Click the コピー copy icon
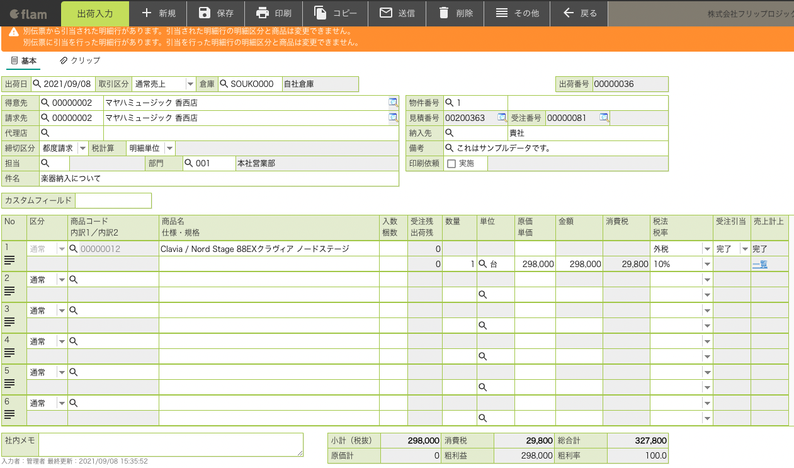Screen dimensions: 794x468 [320, 13]
